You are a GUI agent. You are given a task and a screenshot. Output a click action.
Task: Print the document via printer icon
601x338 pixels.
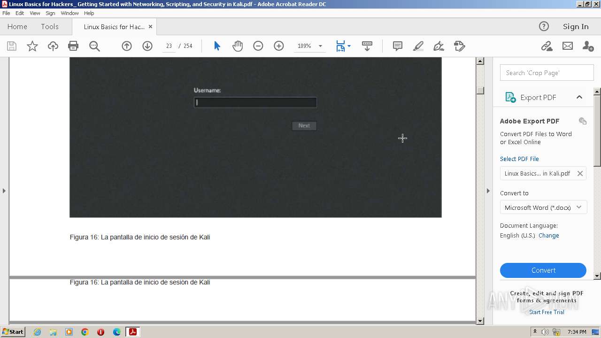[x=73, y=46]
